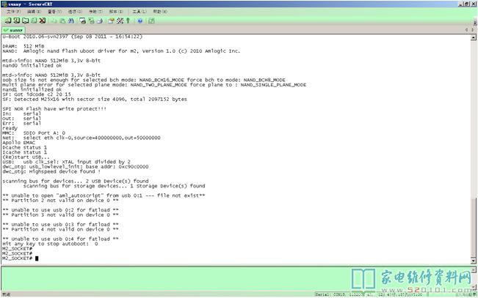Open the 脚本(S) Script menu
Image resolution: width=478 pixels, height=298 pixels.
pyautogui.click(x=116, y=12)
